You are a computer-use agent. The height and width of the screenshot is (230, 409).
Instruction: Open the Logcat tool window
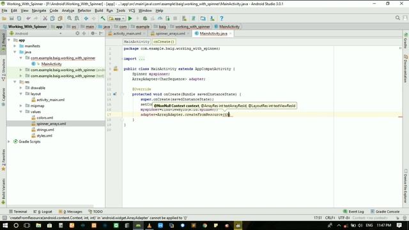pos(43,211)
